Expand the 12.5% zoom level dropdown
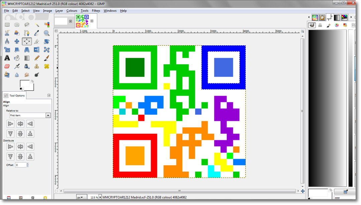The image size is (361, 205). 100,197
